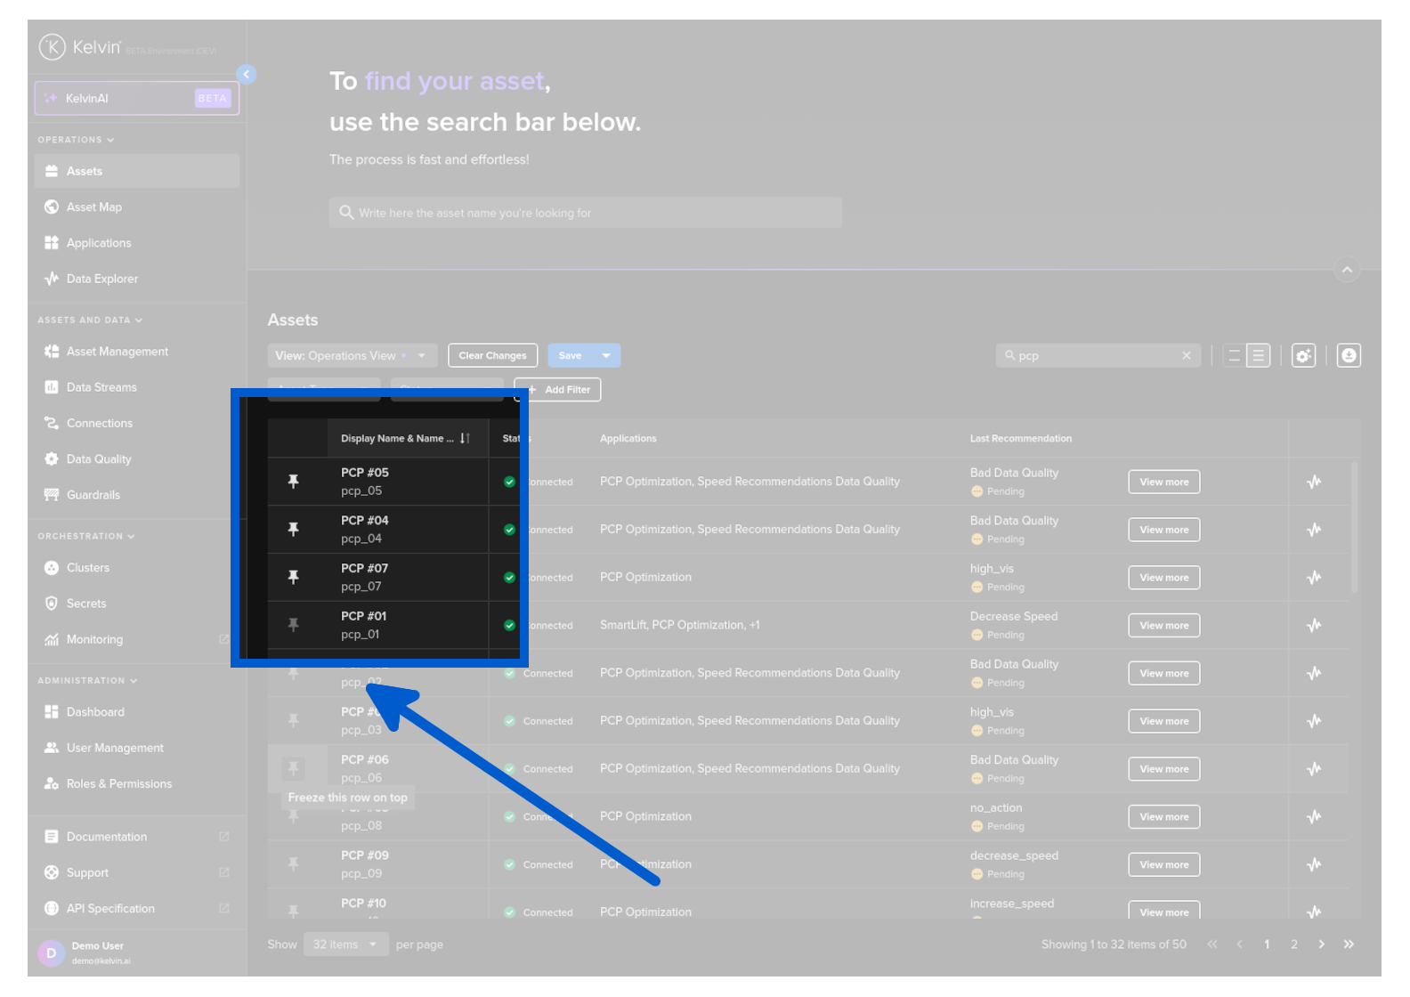Collapse the search banner with chevron
The width and height of the screenshot is (1410, 997).
pos(1347,270)
